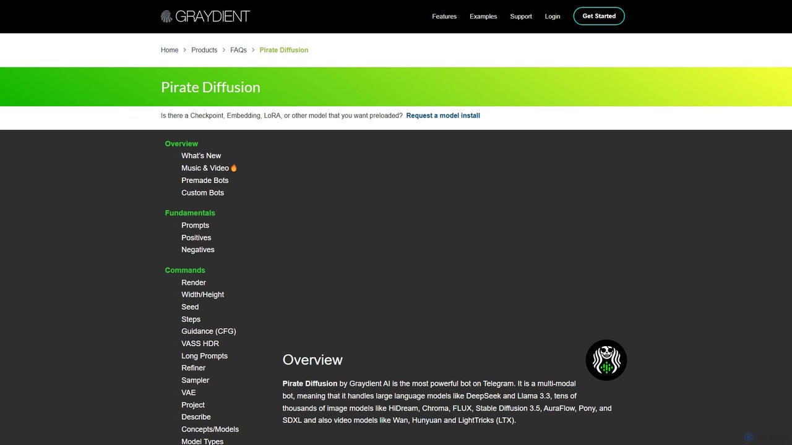This screenshot has width=792, height=445.
Task: Open Examples in the top navigation
Action: [x=483, y=17]
